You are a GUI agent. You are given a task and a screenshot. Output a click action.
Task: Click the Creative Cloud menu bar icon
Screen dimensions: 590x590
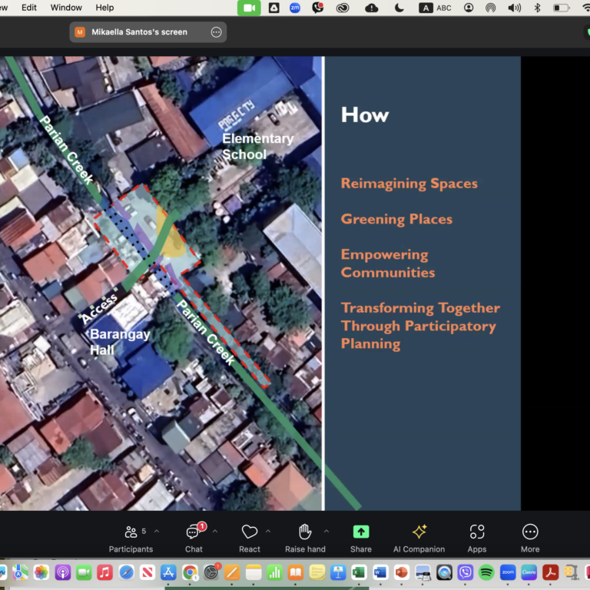coord(343,8)
